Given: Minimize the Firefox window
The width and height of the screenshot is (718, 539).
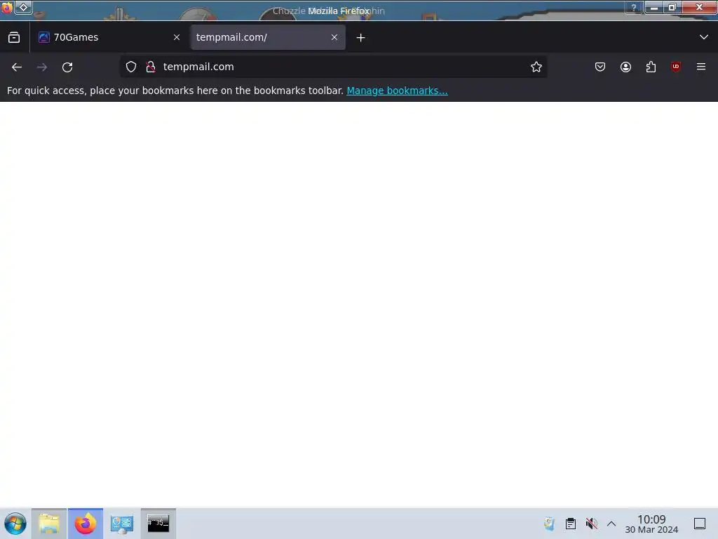Looking at the screenshot, I should pyautogui.click(x=654, y=7).
